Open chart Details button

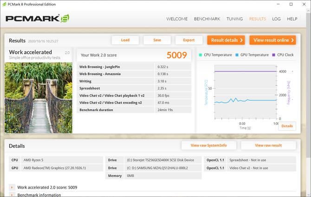287,126
